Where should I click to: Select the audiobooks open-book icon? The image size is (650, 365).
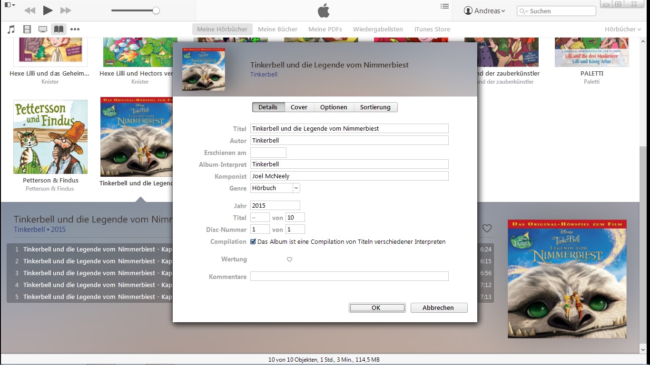[x=59, y=29]
